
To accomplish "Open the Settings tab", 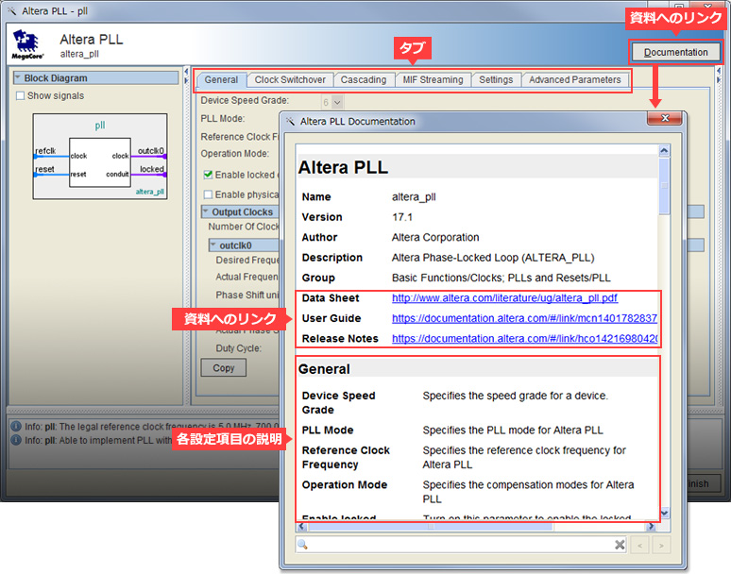I will pyautogui.click(x=496, y=79).
